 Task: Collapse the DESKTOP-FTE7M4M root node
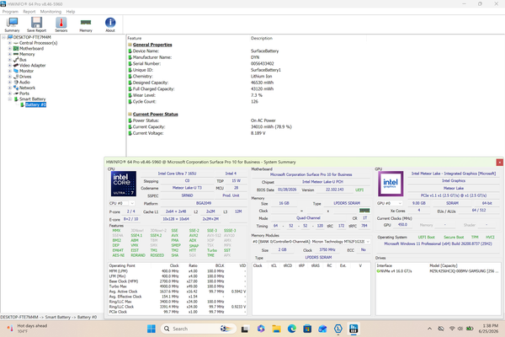[4, 37]
